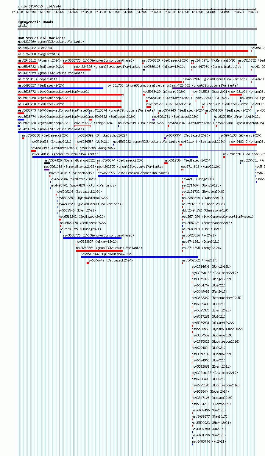Select nsv5869103 (Almarri2020) variant
This screenshot has width=265, height=456.
tap(164, 67)
